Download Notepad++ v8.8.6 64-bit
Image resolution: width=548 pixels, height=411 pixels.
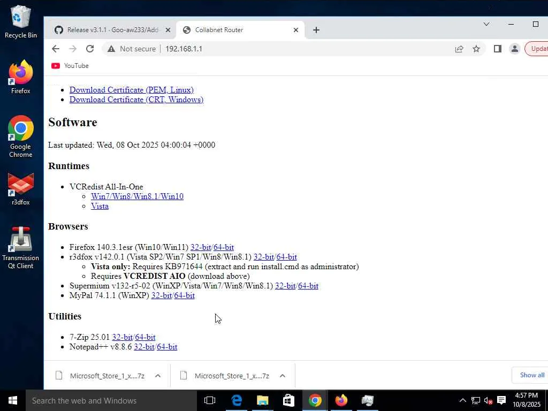click(167, 347)
